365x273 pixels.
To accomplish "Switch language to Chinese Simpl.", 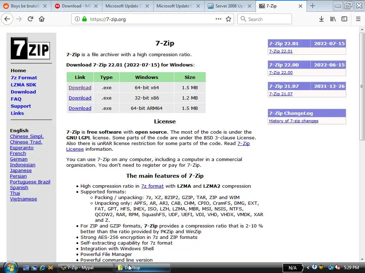I will point(27,136).
